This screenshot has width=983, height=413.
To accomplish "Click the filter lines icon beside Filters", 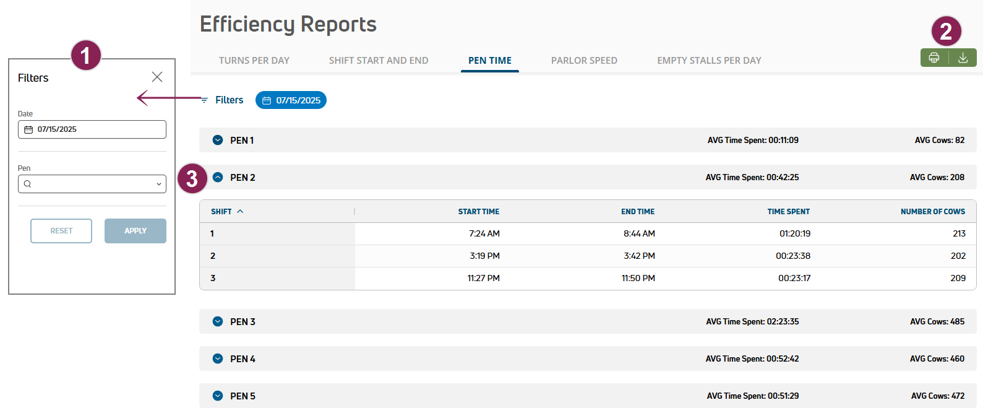I will click(x=204, y=100).
